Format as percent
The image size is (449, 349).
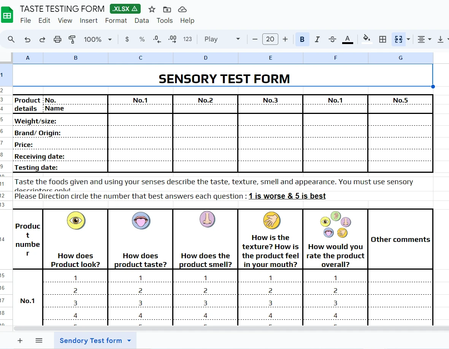pyautogui.click(x=142, y=39)
